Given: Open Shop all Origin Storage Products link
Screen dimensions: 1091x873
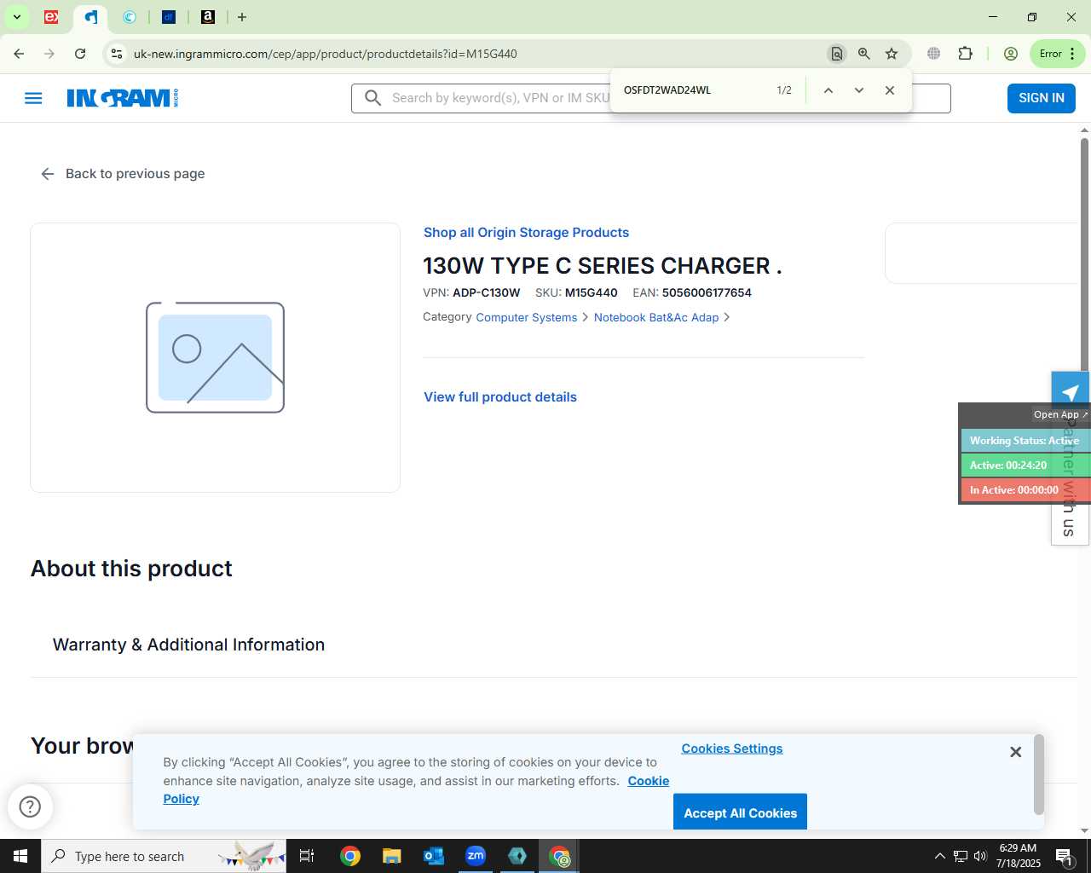Looking at the screenshot, I should click(x=526, y=233).
